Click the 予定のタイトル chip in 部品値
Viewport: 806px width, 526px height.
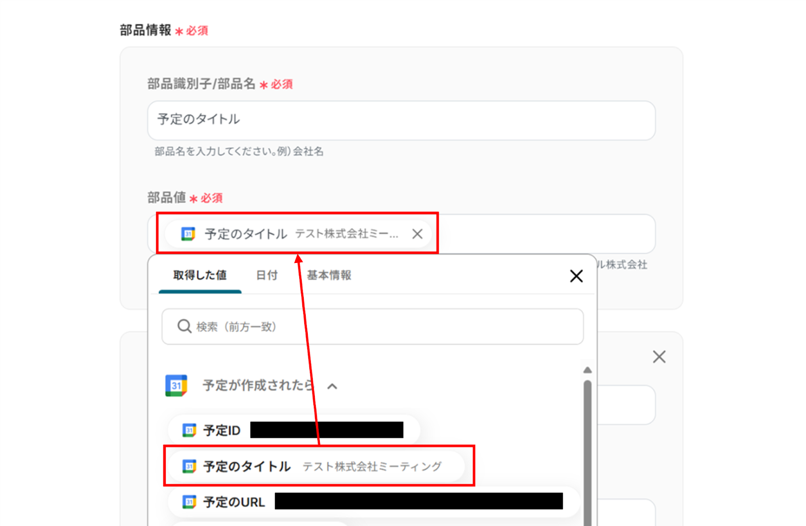tap(298, 234)
